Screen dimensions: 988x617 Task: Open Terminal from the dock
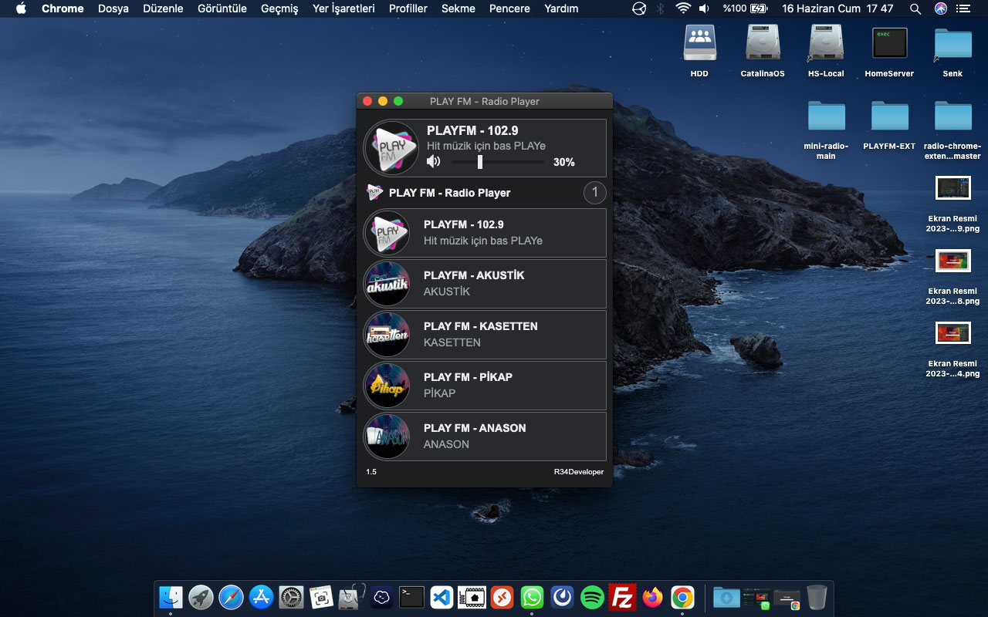[x=411, y=597]
